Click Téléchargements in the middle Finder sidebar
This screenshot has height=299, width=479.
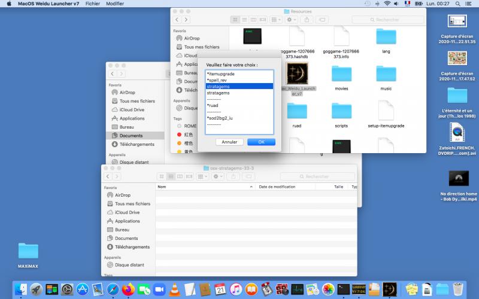[137, 144]
